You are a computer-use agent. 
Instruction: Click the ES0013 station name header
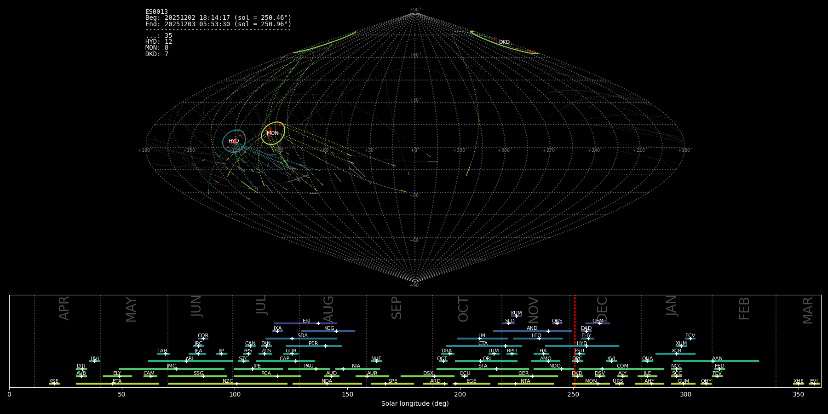pos(156,11)
